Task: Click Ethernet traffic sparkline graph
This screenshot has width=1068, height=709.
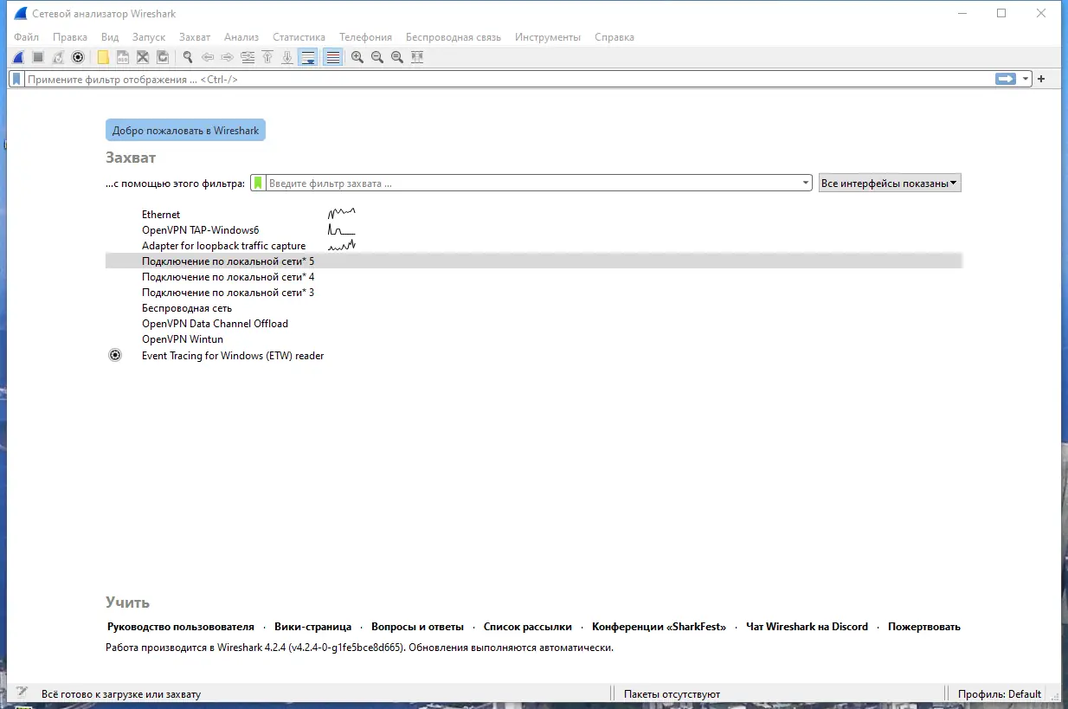Action: pyautogui.click(x=341, y=213)
